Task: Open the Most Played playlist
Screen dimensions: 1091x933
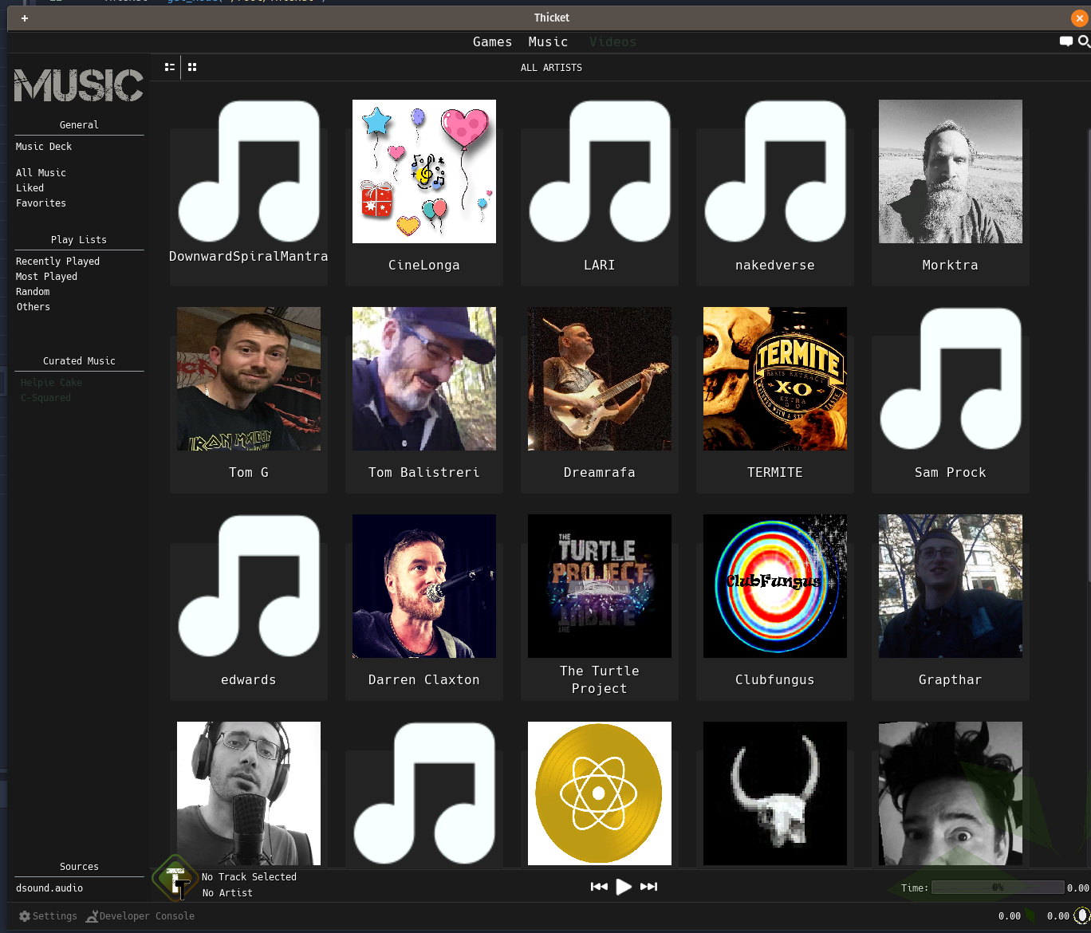Action: pos(46,277)
